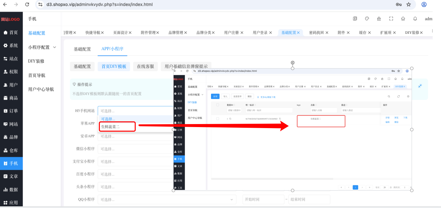Bookmark this page with the star icon
The height and width of the screenshot is (208, 441).
[409, 4]
